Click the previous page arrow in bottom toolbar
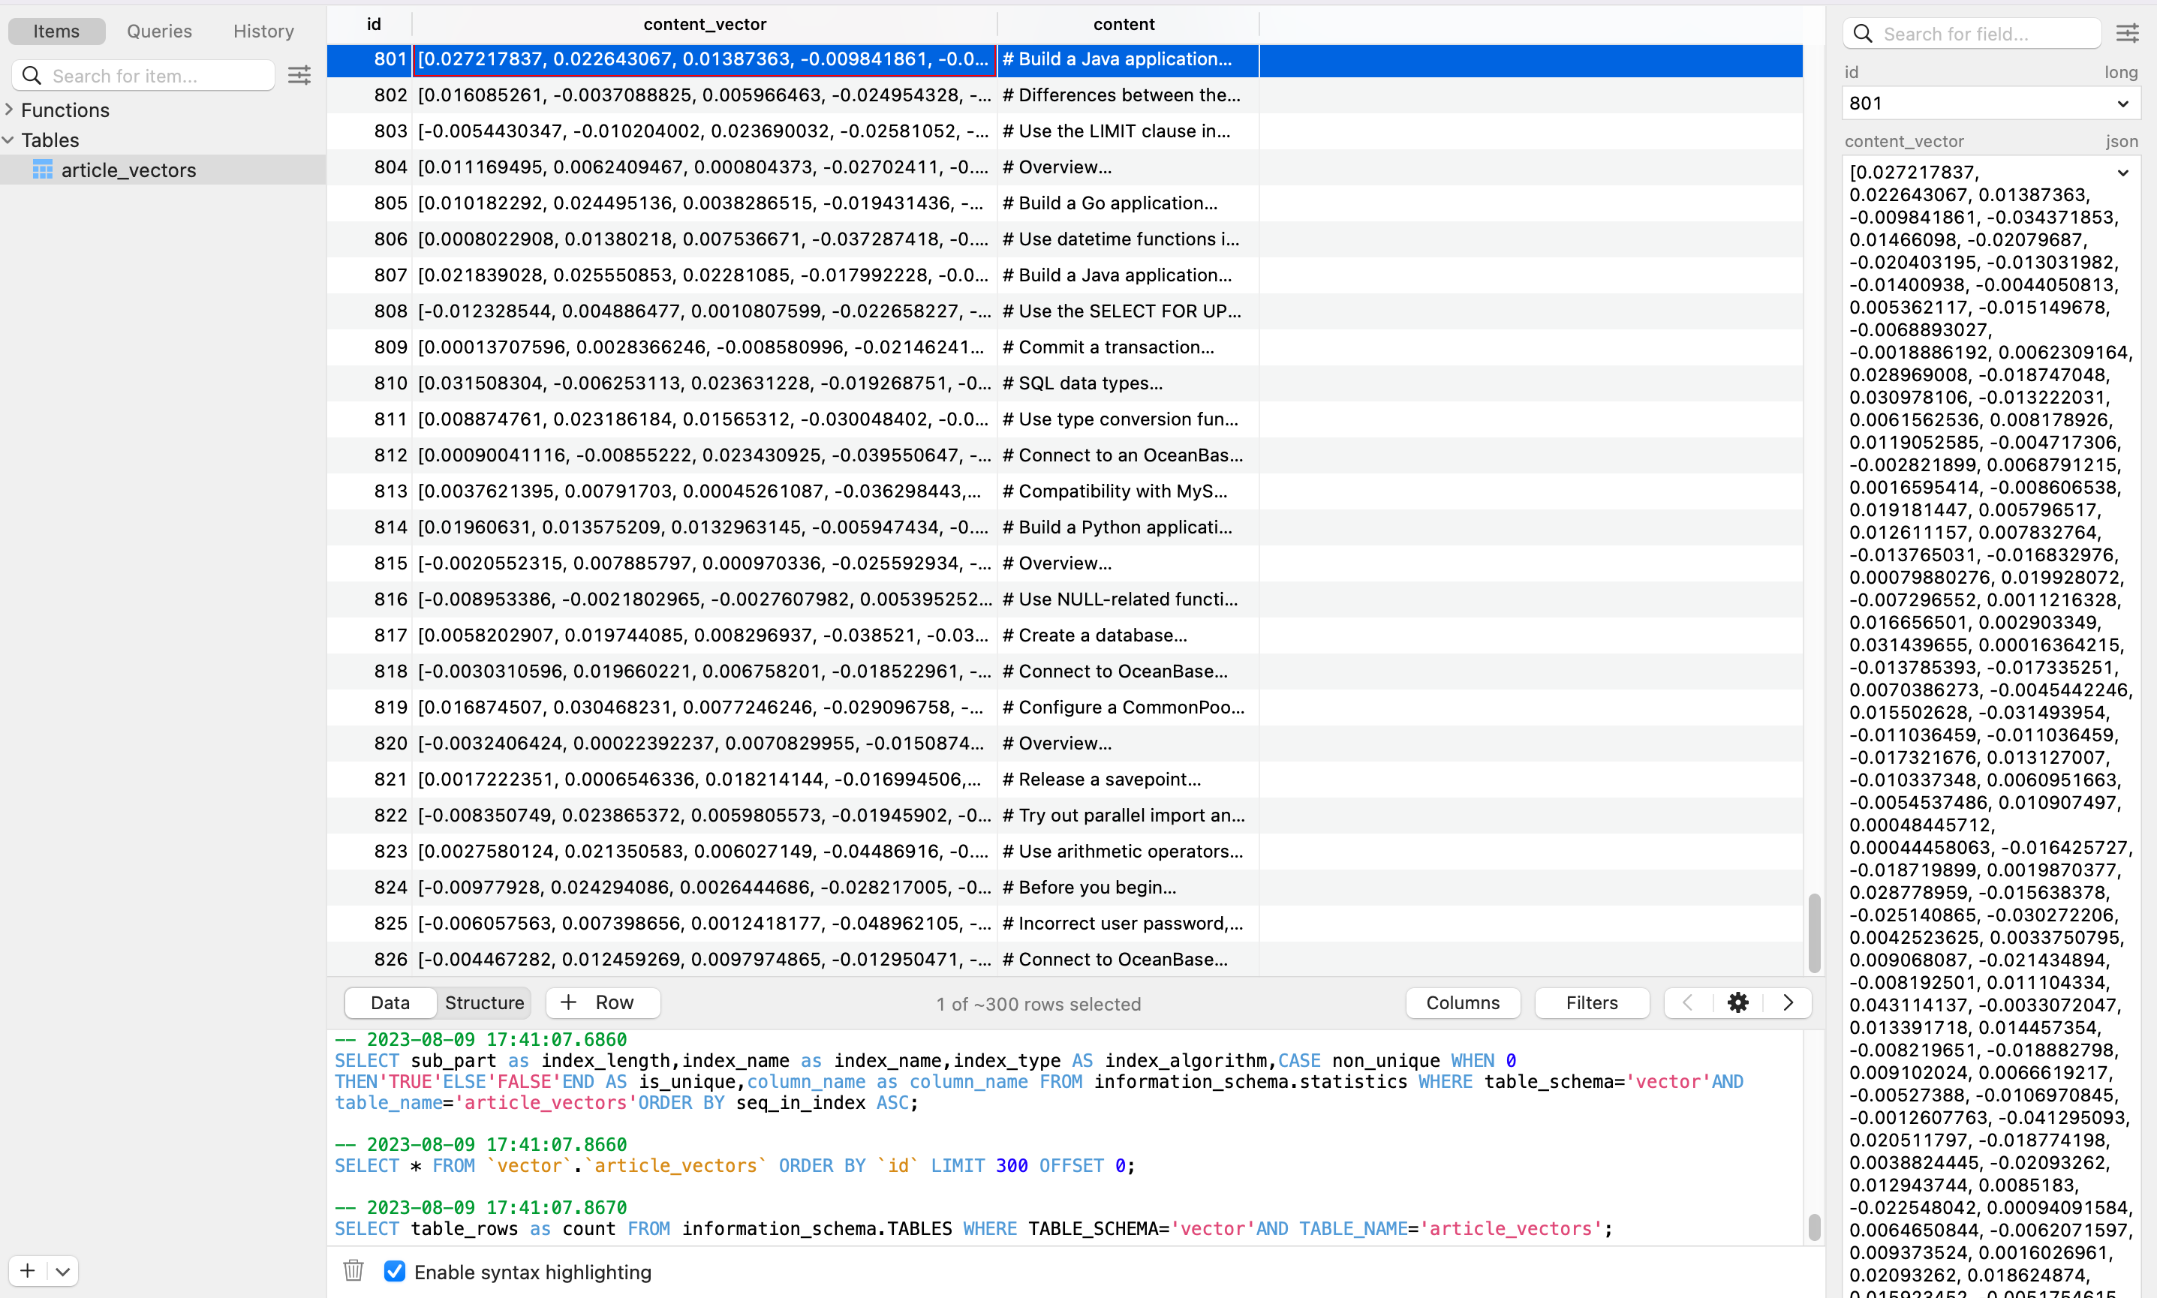 tap(1686, 1002)
